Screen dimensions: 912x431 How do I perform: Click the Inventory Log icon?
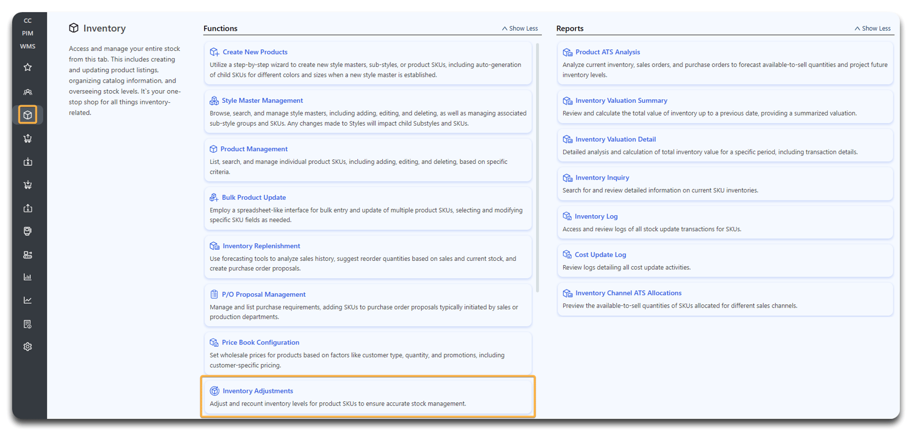[567, 216]
